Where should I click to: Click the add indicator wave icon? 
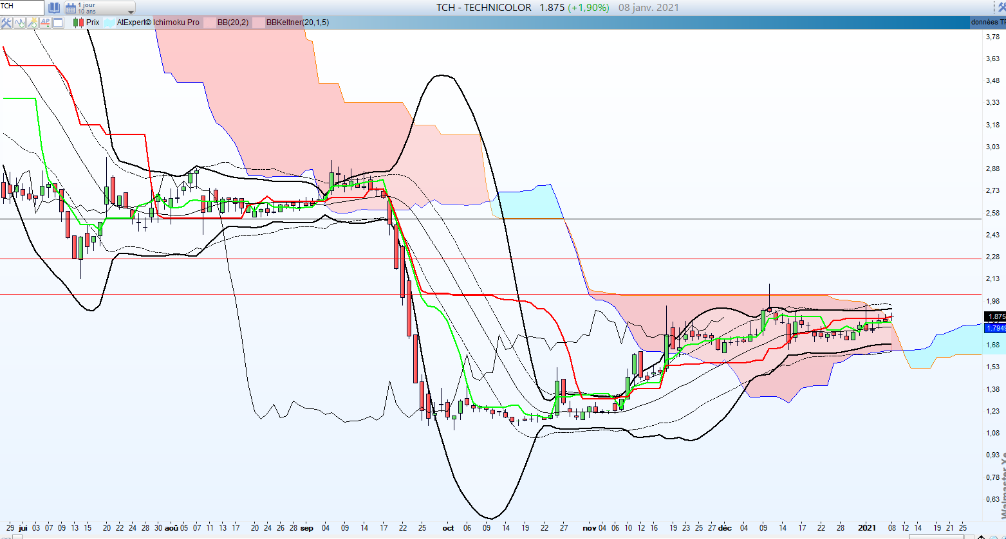(x=19, y=23)
